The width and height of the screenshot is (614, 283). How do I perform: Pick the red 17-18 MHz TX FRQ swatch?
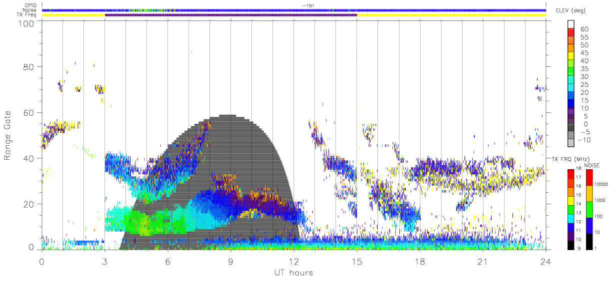570,174
